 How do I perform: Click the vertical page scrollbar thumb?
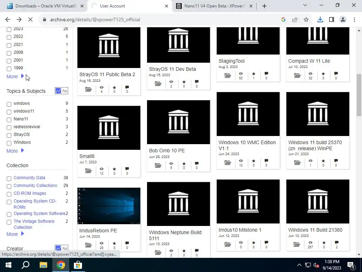pyautogui.click(x=358, y=95)
